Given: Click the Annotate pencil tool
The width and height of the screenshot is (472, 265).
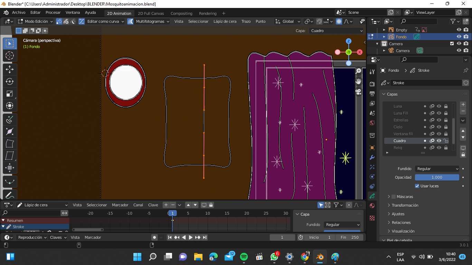Looking at the screenshot, I should 10,195.
